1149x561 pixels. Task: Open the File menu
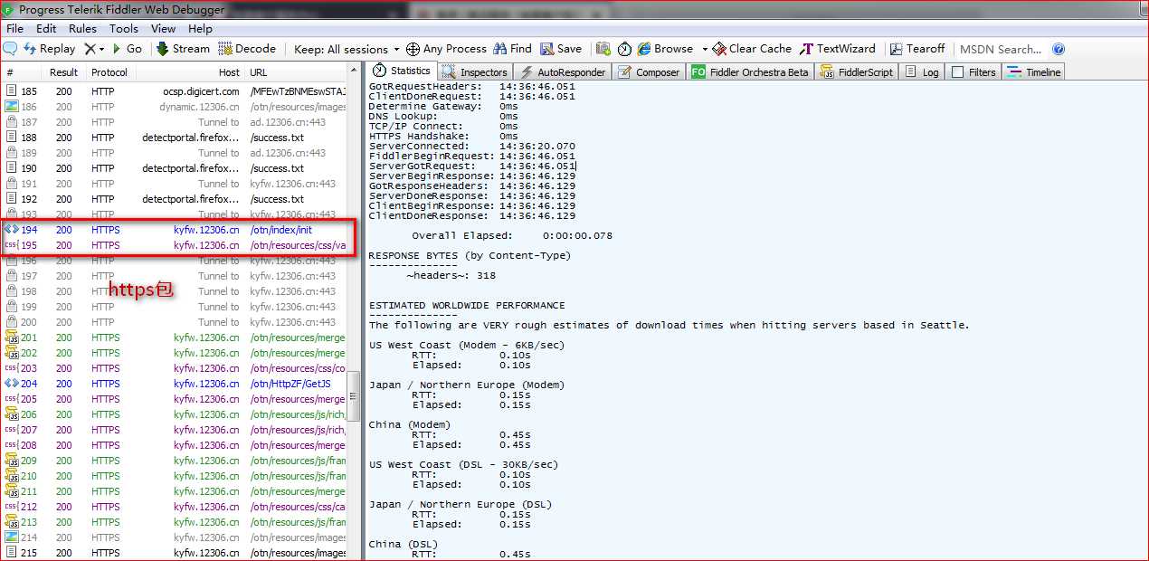pyautogui.click(x=15, y=28)
